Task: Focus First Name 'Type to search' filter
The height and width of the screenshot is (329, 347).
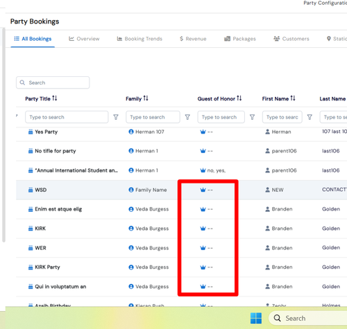Action: tap(282, 117)
